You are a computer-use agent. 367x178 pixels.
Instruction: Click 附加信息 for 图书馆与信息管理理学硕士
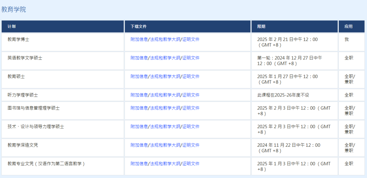coord(139,108)
